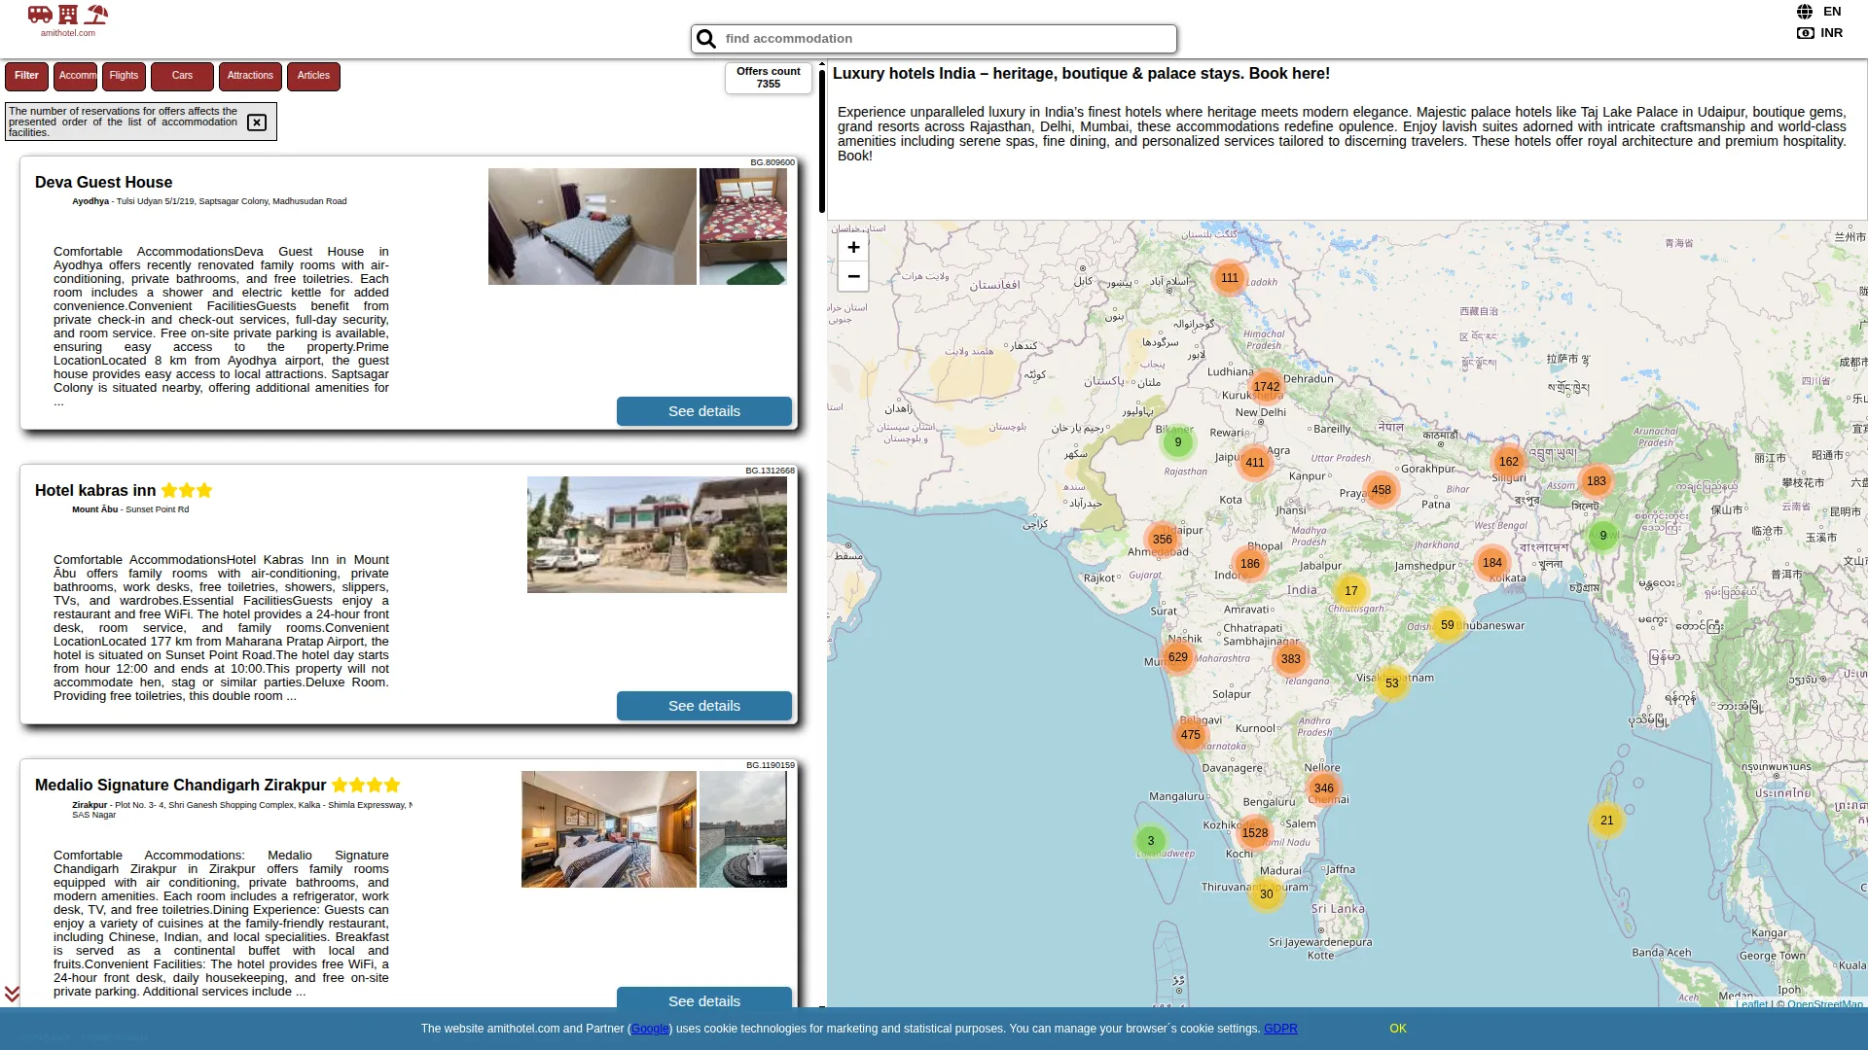Click offer code BG.1190159

pyautogui.click(x=771, y=765)
